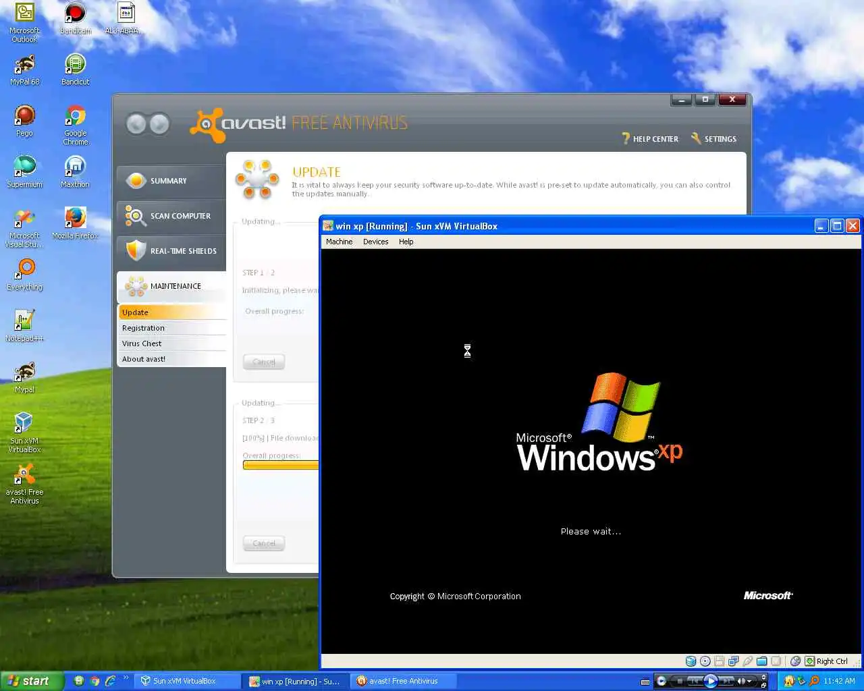
Task: Open the volume dropdown on Media Player toolbar
Action: coord(749,682)
